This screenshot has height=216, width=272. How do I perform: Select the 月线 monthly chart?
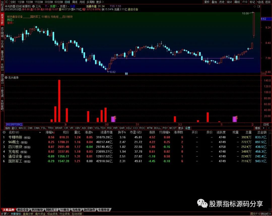click(82, 2)
